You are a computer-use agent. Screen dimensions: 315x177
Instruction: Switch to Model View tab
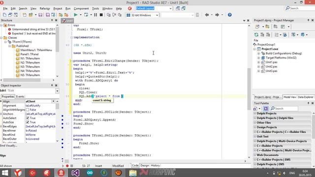[x=290, y=97]
